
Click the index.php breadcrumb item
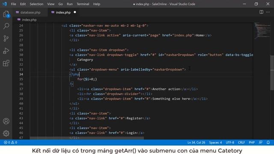(27, 20)
